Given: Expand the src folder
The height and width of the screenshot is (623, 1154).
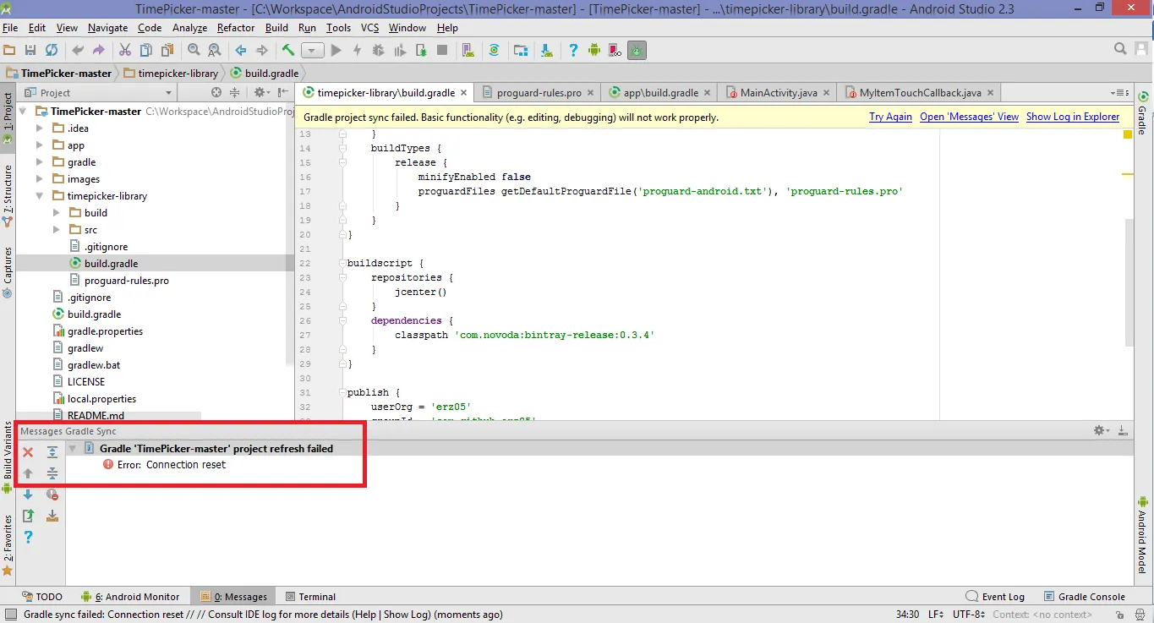Looking at the screenshot, I should pyautogui.click(x=56, y=230).
